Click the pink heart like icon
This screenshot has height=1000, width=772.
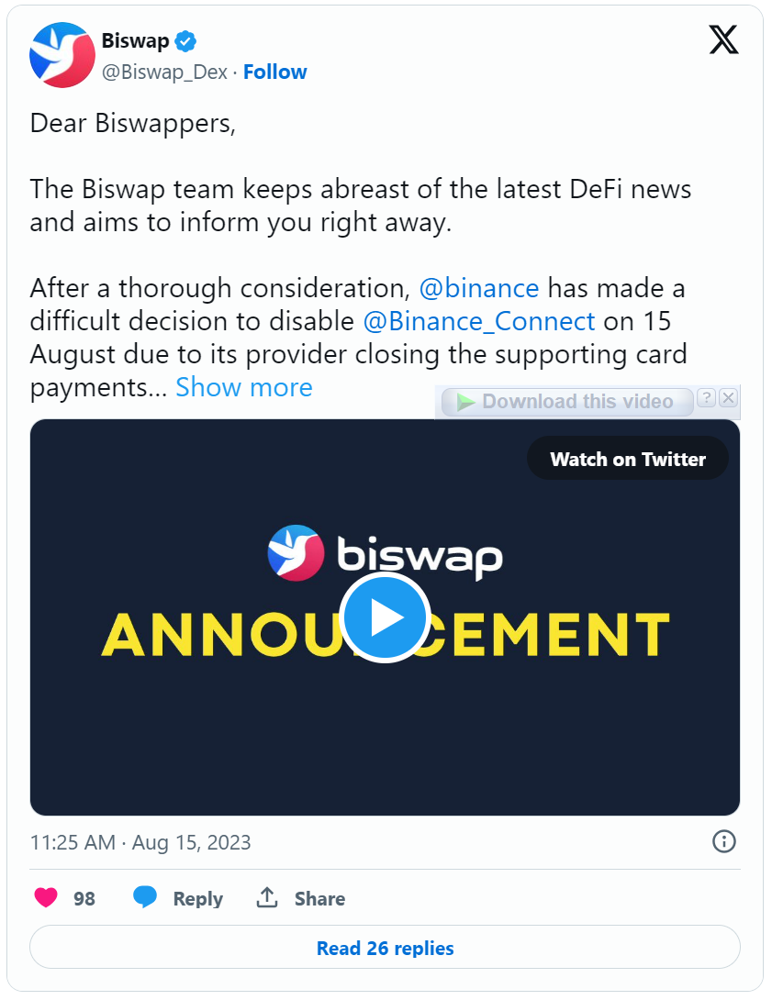(46, 898)
